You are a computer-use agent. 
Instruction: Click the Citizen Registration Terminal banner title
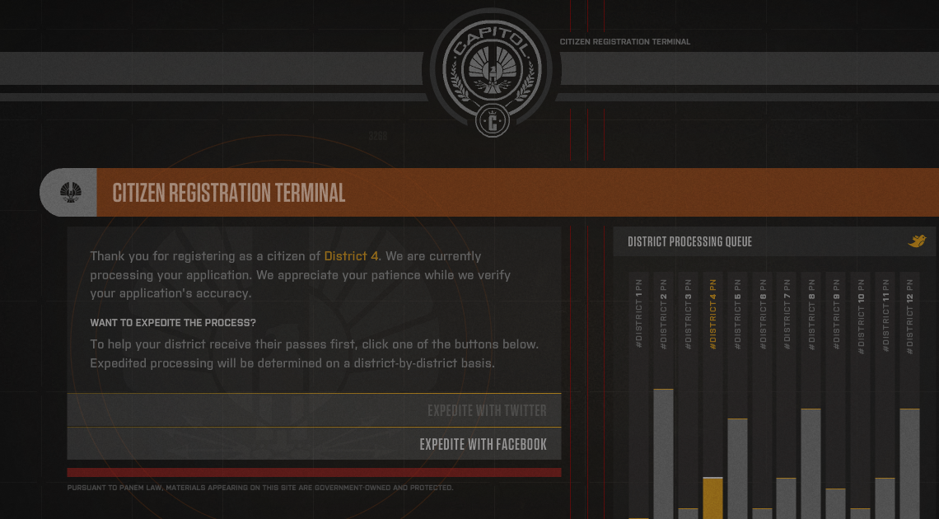[x=228, y=193]
